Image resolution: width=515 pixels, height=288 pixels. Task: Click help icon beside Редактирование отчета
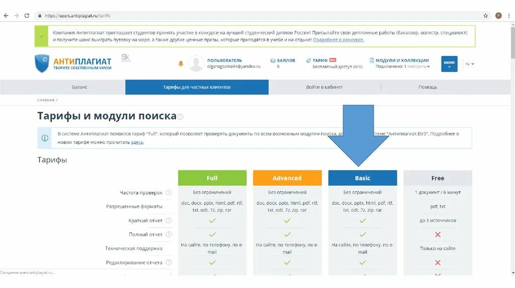coord(168,262)
